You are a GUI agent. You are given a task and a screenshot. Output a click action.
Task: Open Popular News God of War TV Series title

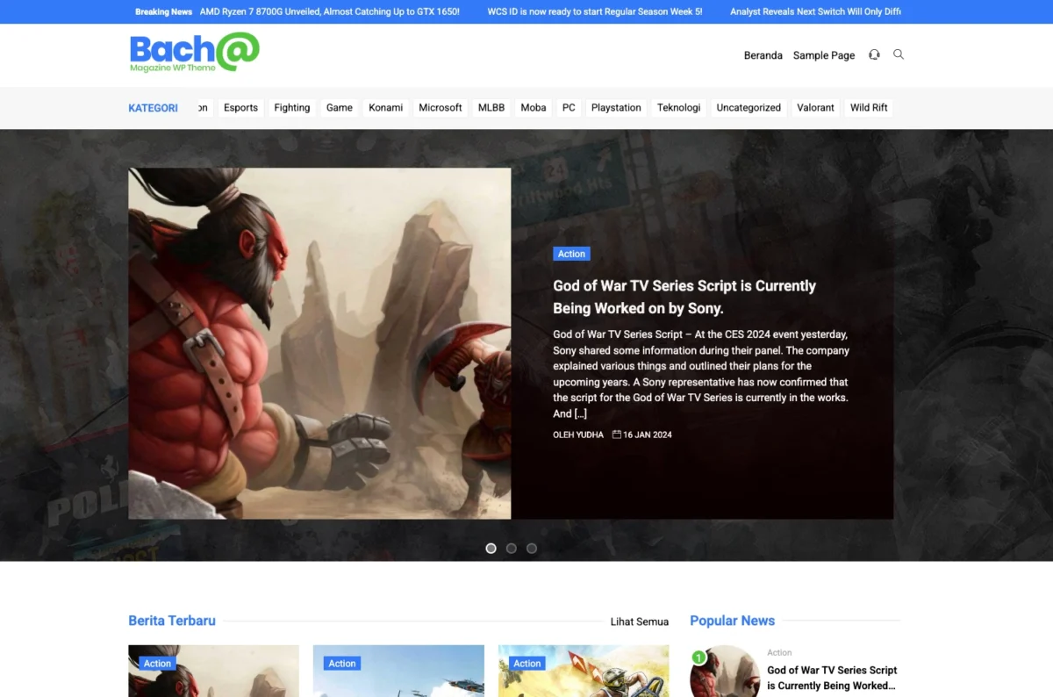tap(832, 678)
